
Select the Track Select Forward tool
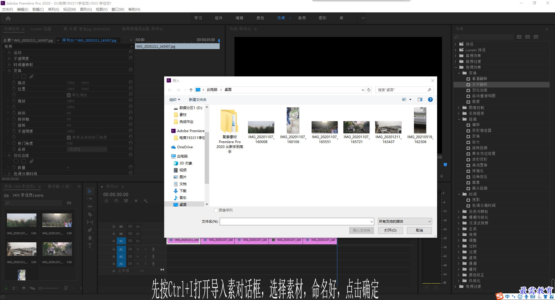pos(90,199)
